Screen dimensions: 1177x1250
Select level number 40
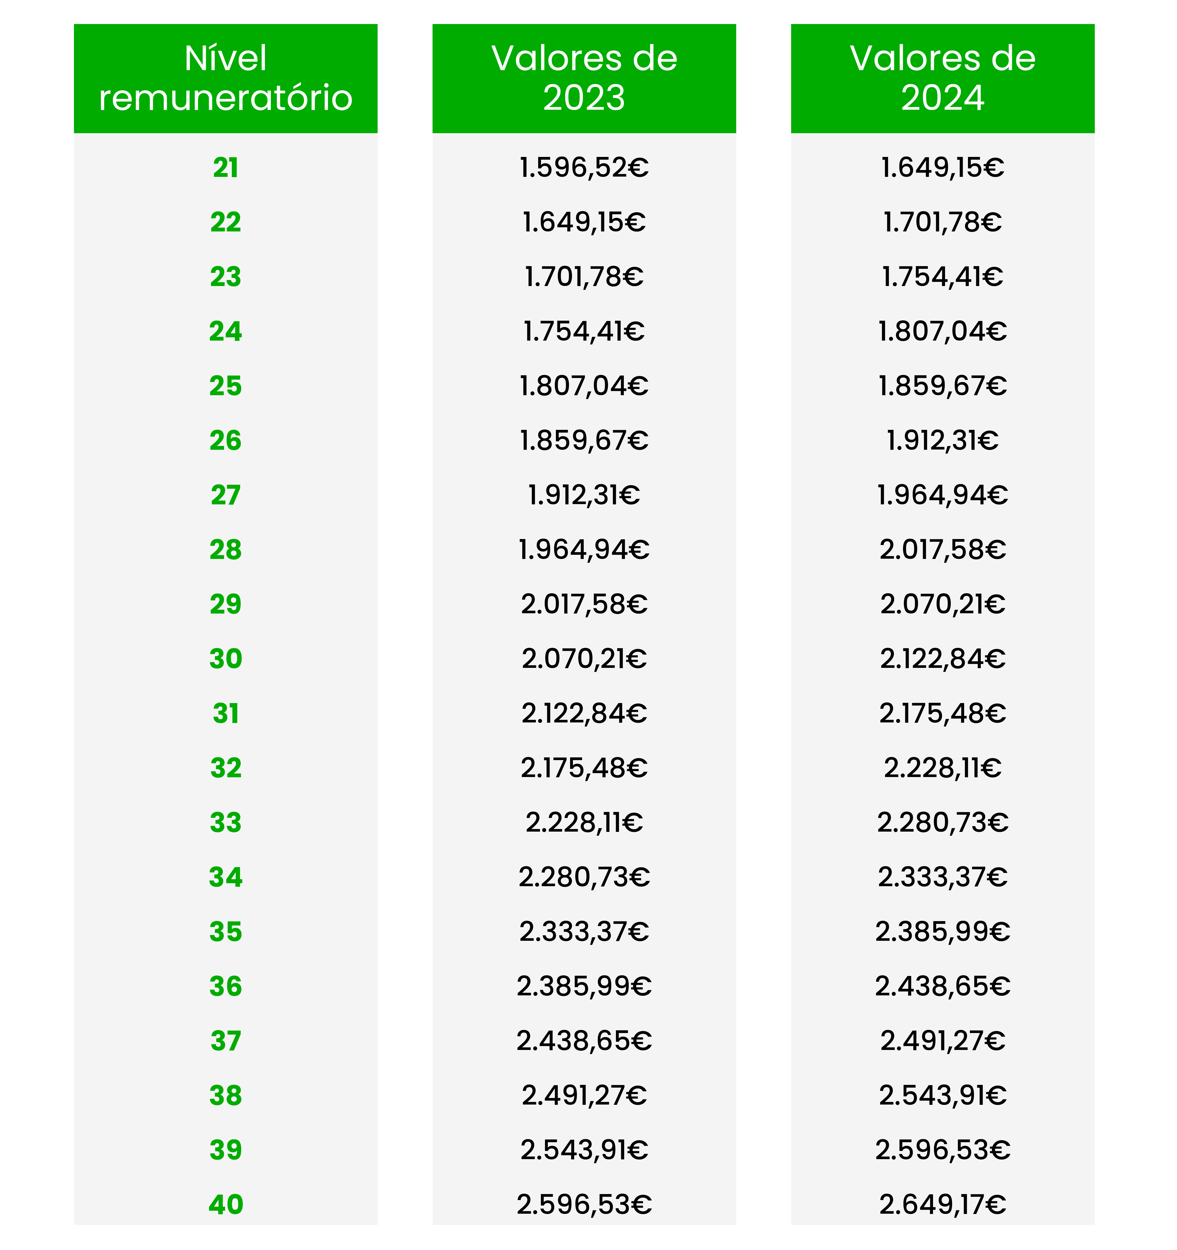(x=226, y=1205)
